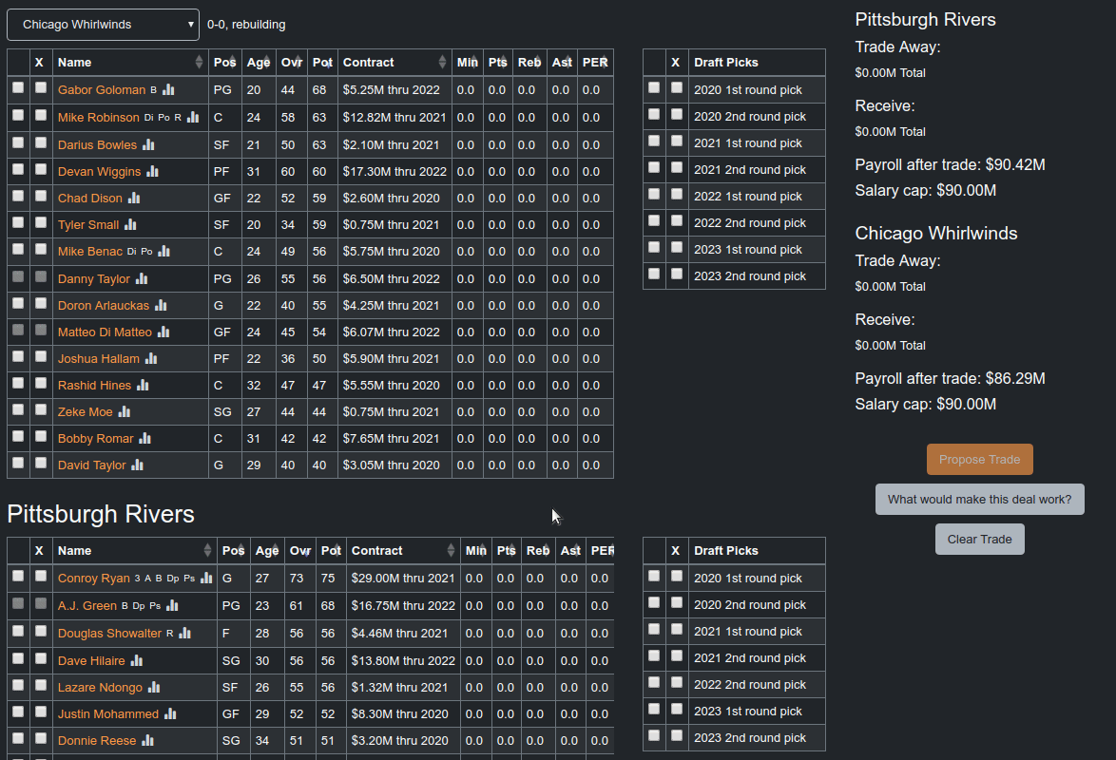The width and height of the screenshot is (1116, 760).
Task: Check the trade box for Mike Robinson
Action: [x=18, y=115]
